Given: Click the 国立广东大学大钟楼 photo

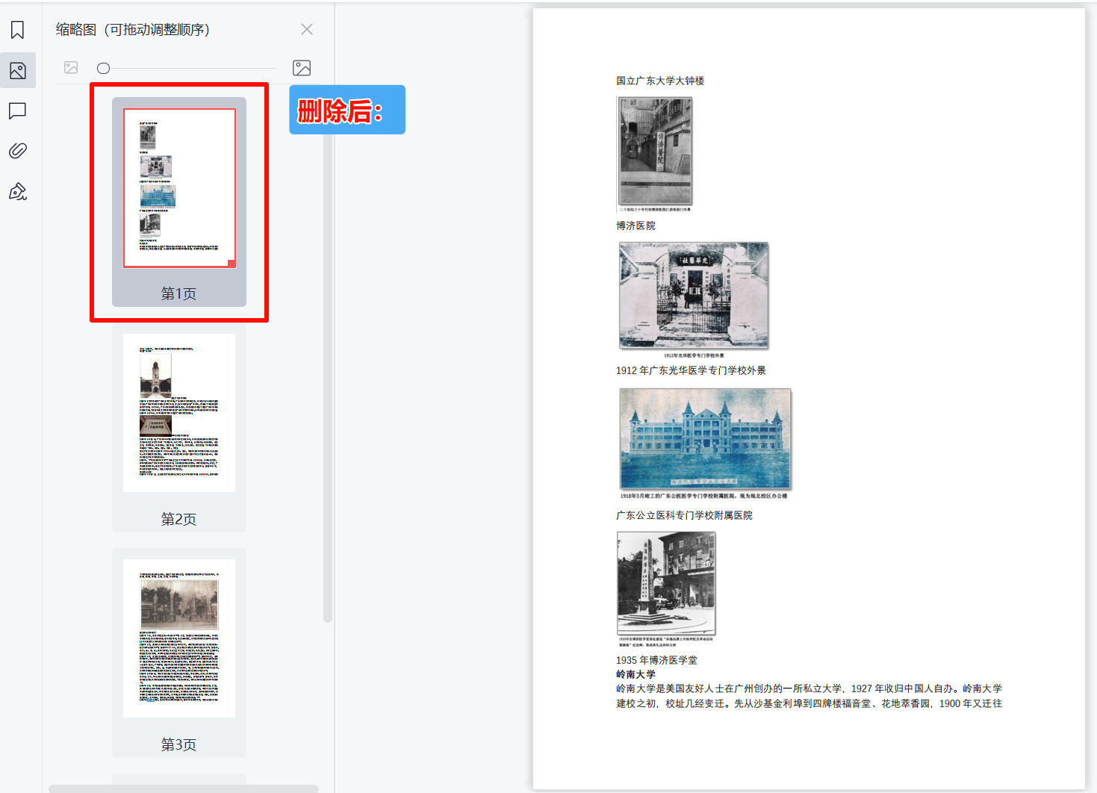Looking at the screenshot, I should [x=654, y=152].
